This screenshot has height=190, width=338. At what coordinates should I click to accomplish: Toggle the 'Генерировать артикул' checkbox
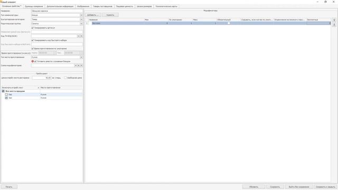(33, 28)
